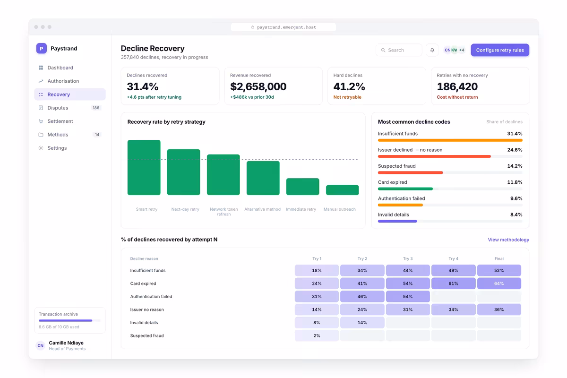Click the lock icon in address bar
The width and height of the screenshot is (567, 378).
tap(253, 27)
